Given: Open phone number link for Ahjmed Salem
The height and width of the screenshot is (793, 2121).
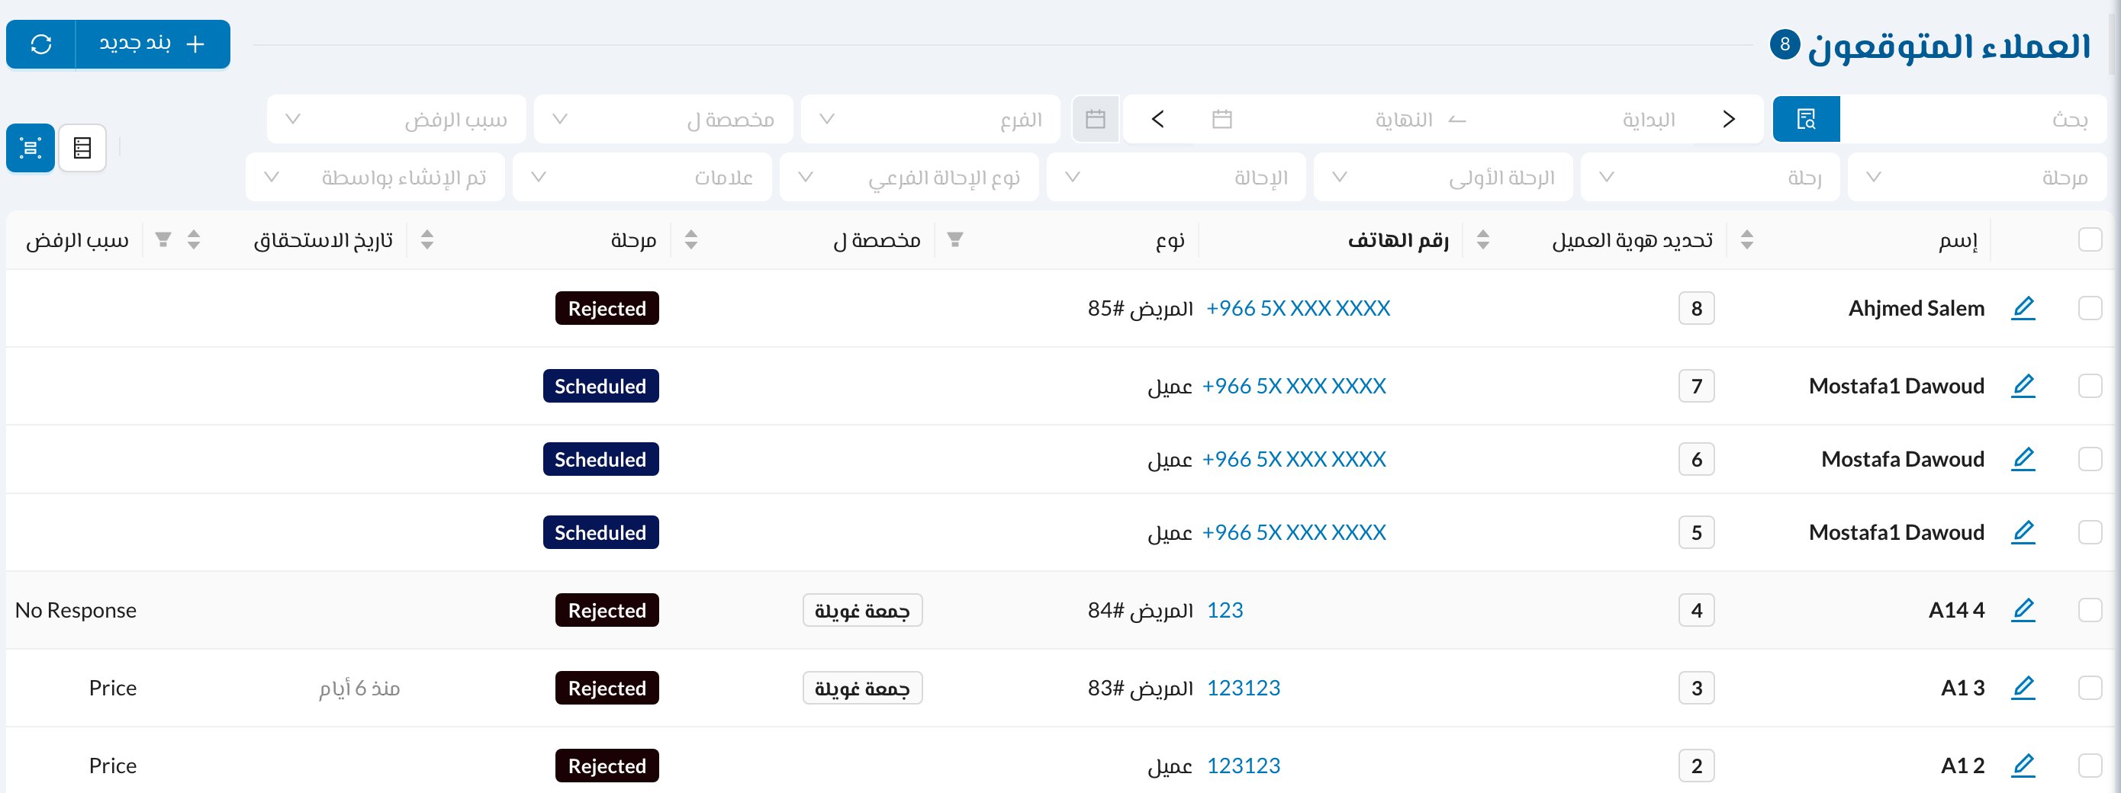Looking at the screenshot, I should tap(1299, 309).
